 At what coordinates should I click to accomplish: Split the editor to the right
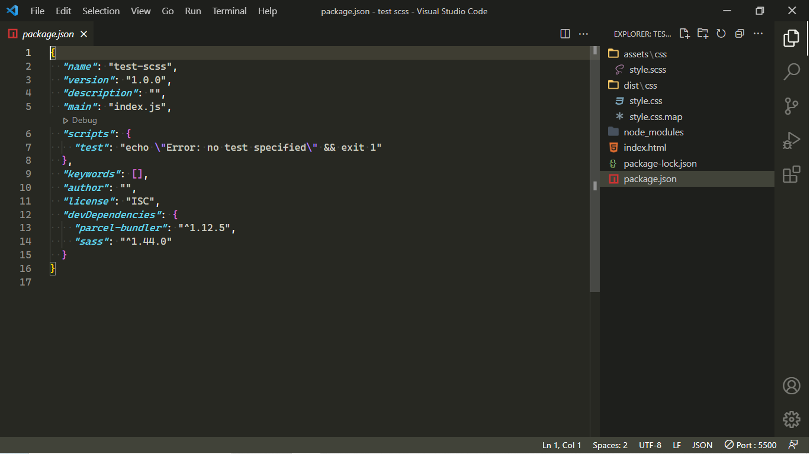coord(565,34)
